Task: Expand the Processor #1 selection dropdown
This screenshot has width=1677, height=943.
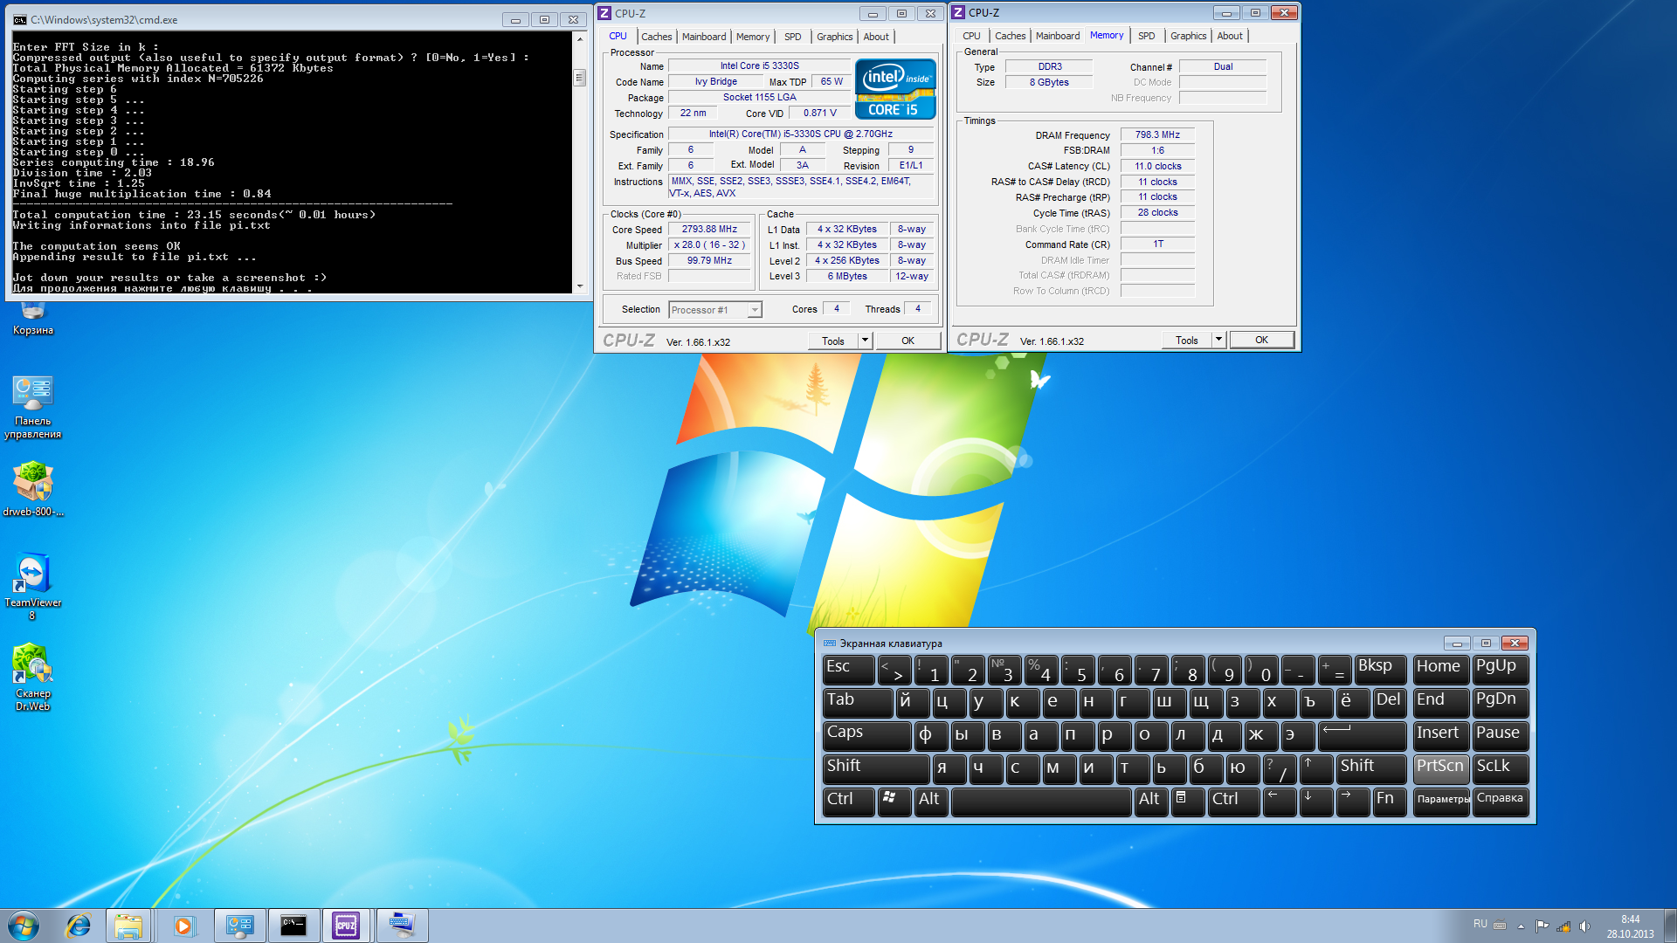Action: 755,310
